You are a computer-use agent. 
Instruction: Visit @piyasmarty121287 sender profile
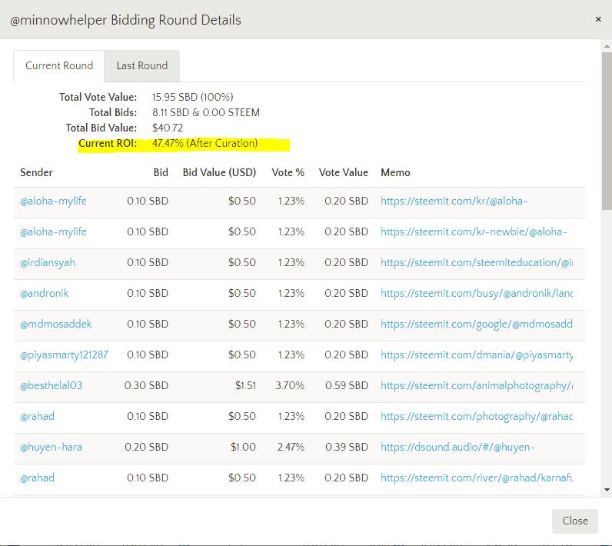[x=64, y=355]
